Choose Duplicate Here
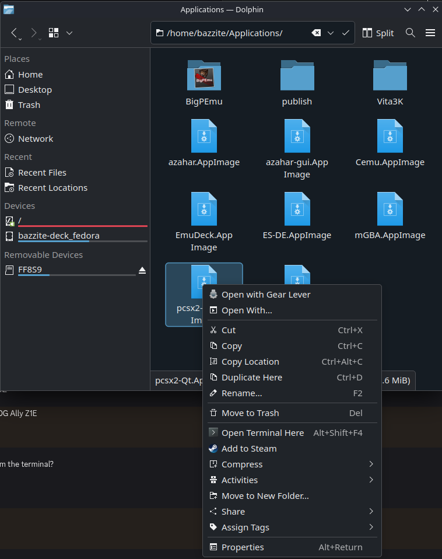 292,377
